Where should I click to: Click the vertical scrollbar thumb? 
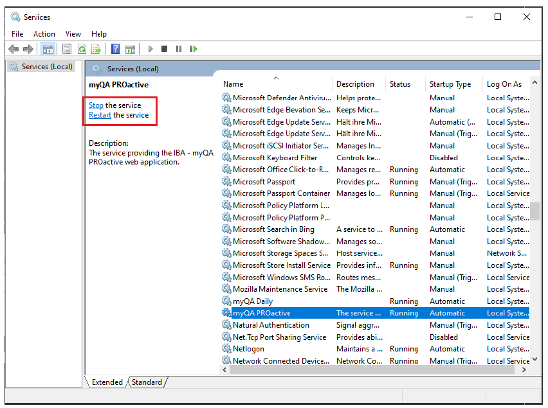tap(534, 211)
